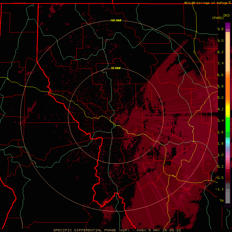This screenshot has height=232, width=232.
Task: Click the 2.6 scale label
Action: tap(220, 132)
